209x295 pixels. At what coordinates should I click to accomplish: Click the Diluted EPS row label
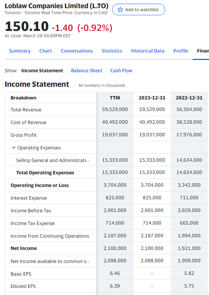23,286
